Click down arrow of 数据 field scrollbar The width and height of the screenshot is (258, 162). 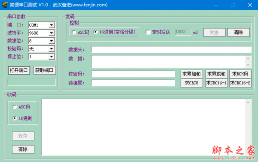pyautogui.click(x=248, y=65)
